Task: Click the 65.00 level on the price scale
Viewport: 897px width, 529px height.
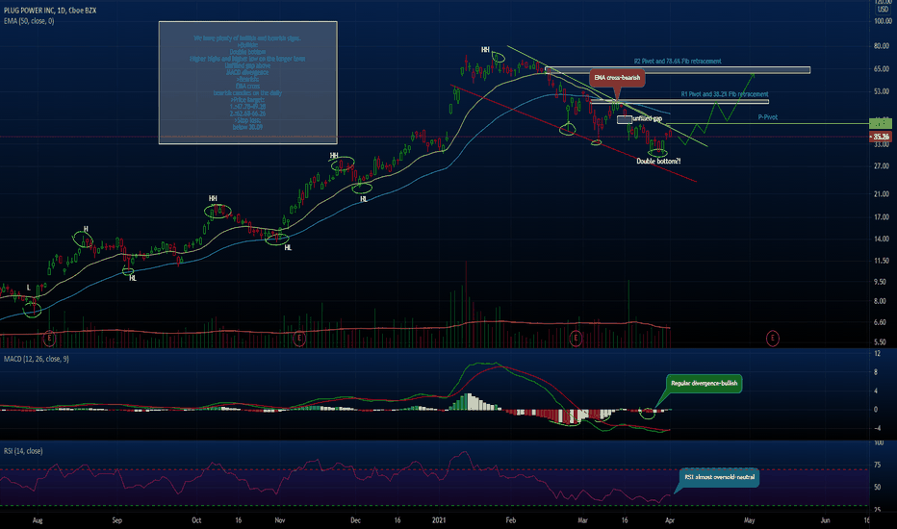Action: (883, 68)
